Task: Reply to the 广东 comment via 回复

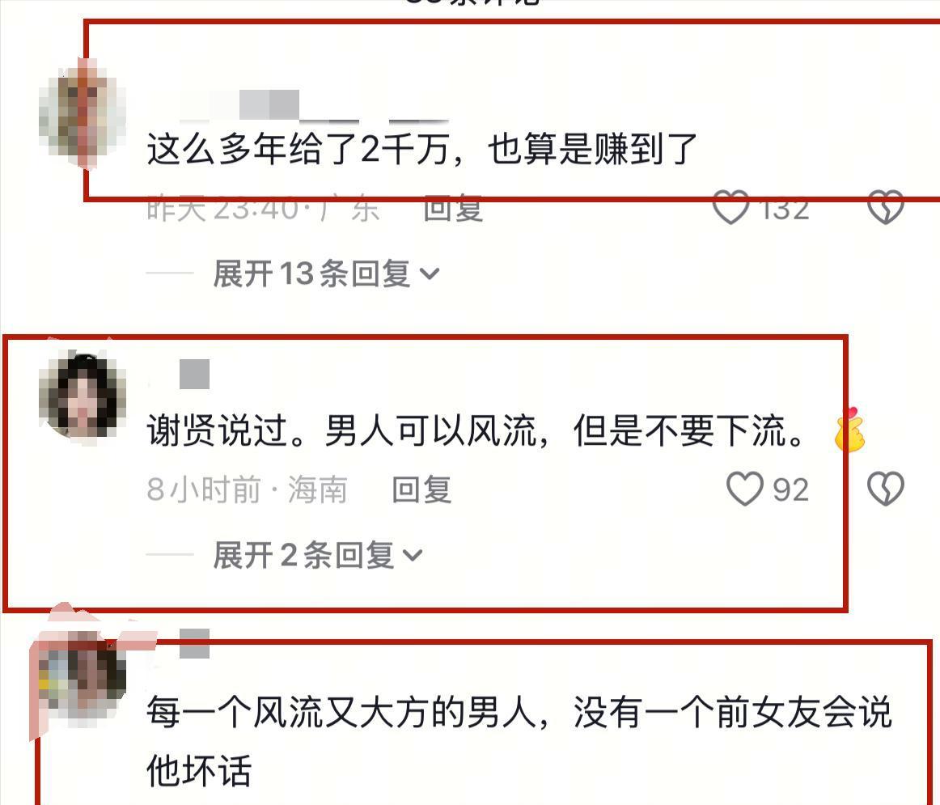Action: pyautogui.click(x=453, y=209)
